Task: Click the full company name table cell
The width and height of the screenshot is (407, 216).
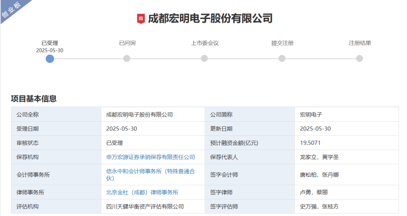Action: (x=153, y=114)
